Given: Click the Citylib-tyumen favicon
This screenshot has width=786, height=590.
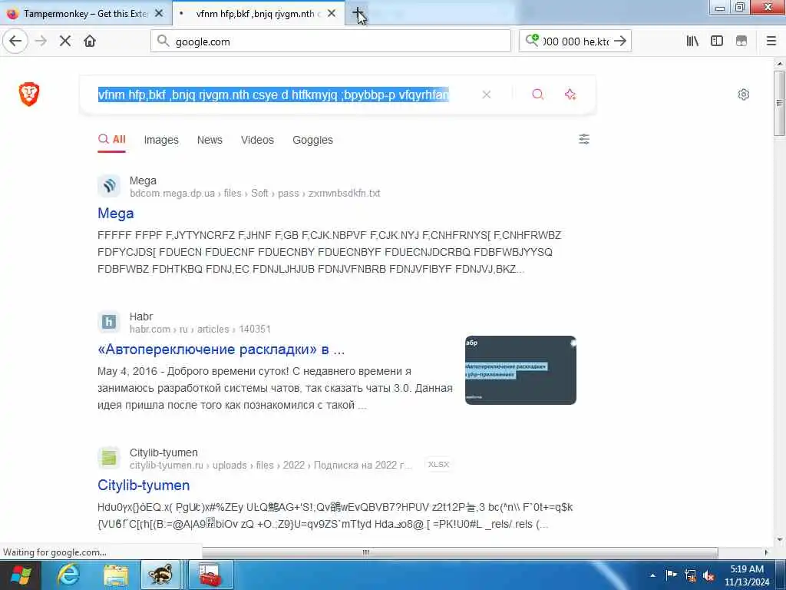Looking at the screenshot, I should pyautogui.click(x=109, y=458).
